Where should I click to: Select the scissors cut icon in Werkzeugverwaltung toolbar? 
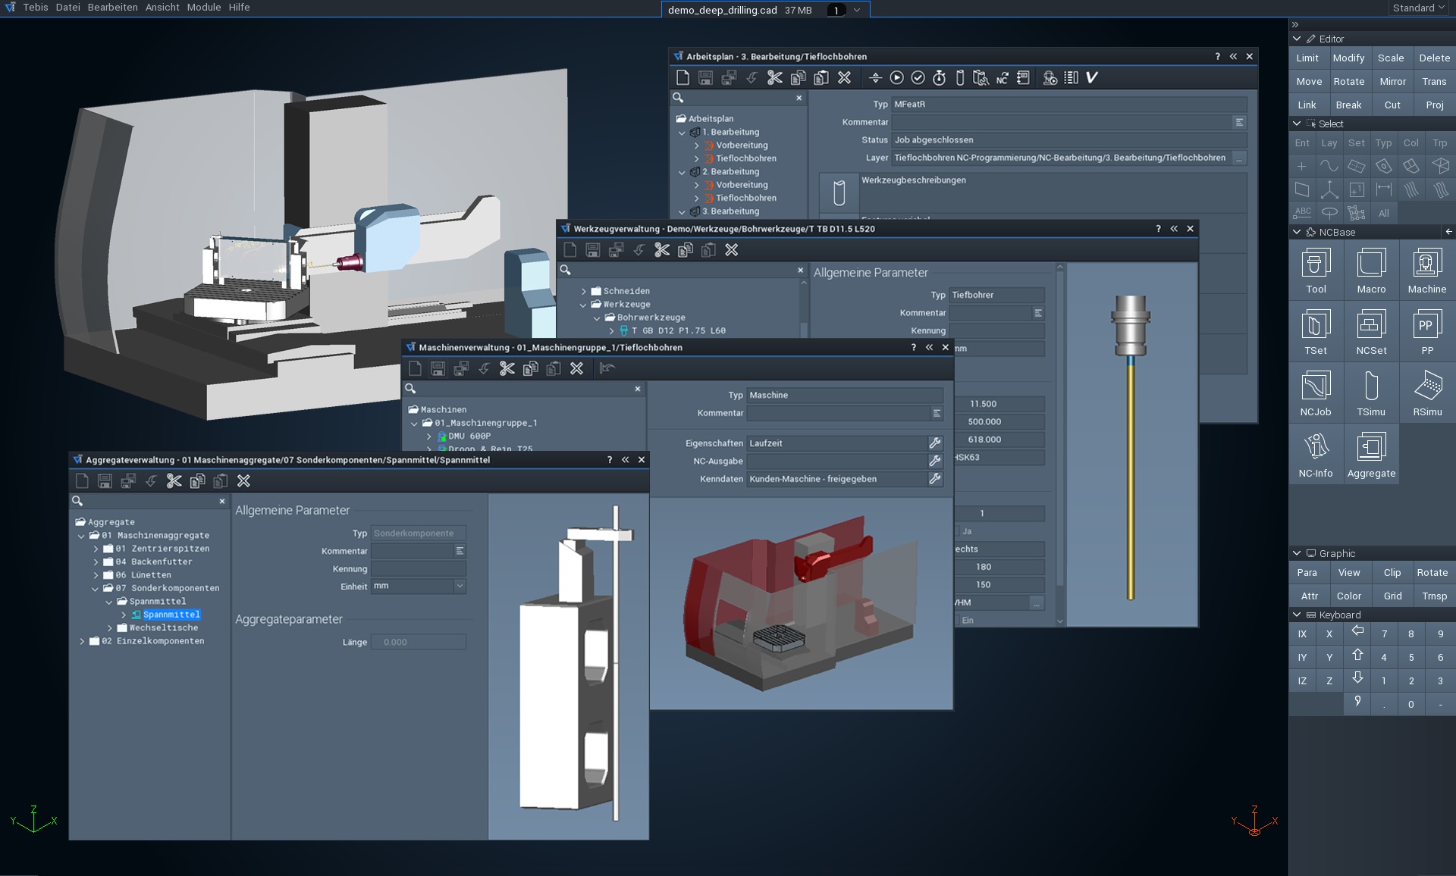click(x=661, y=250)
